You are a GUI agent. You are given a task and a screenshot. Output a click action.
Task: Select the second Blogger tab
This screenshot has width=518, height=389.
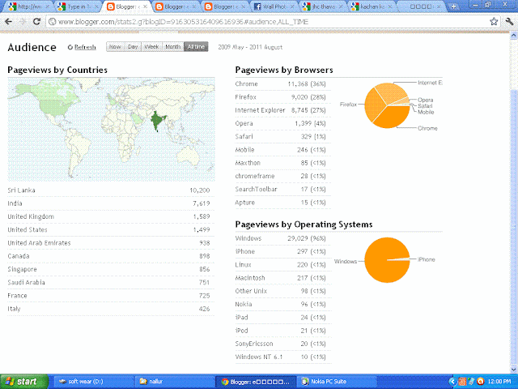click(176, 6)
